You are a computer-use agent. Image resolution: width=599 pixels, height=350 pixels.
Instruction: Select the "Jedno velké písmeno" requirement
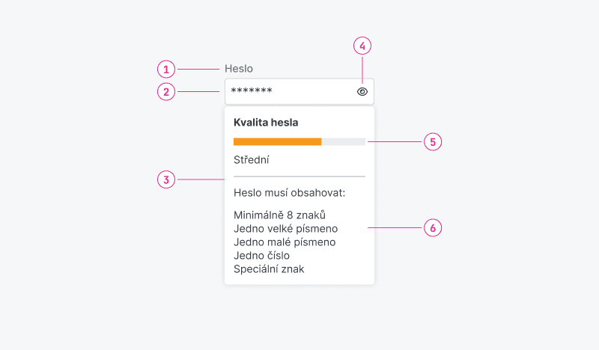tap(285, 229)
